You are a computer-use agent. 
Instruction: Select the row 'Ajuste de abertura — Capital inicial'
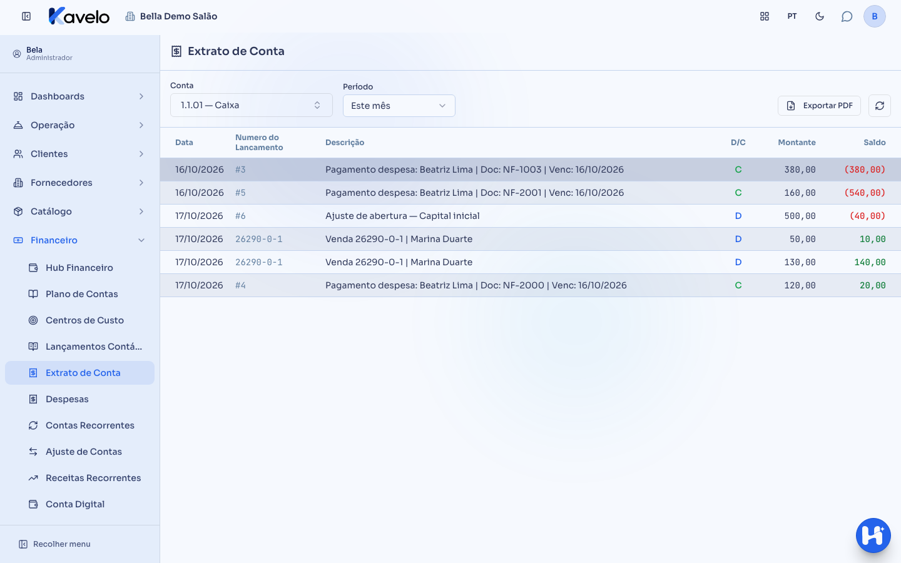531,216
